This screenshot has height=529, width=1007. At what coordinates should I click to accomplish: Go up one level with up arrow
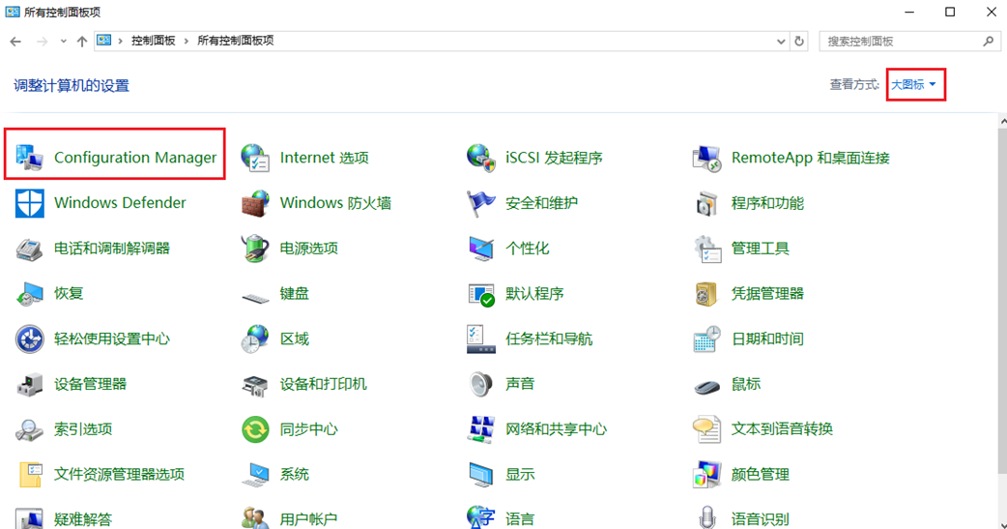pos(81,42)
